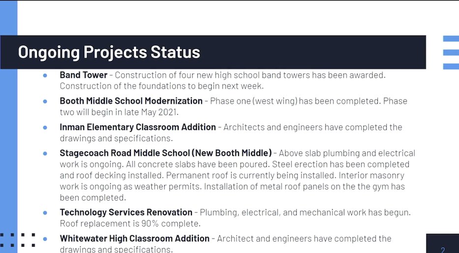Click the bullet beside Technology Services Renovation
This screenshot has width=459, height=253.
(45, 213)
